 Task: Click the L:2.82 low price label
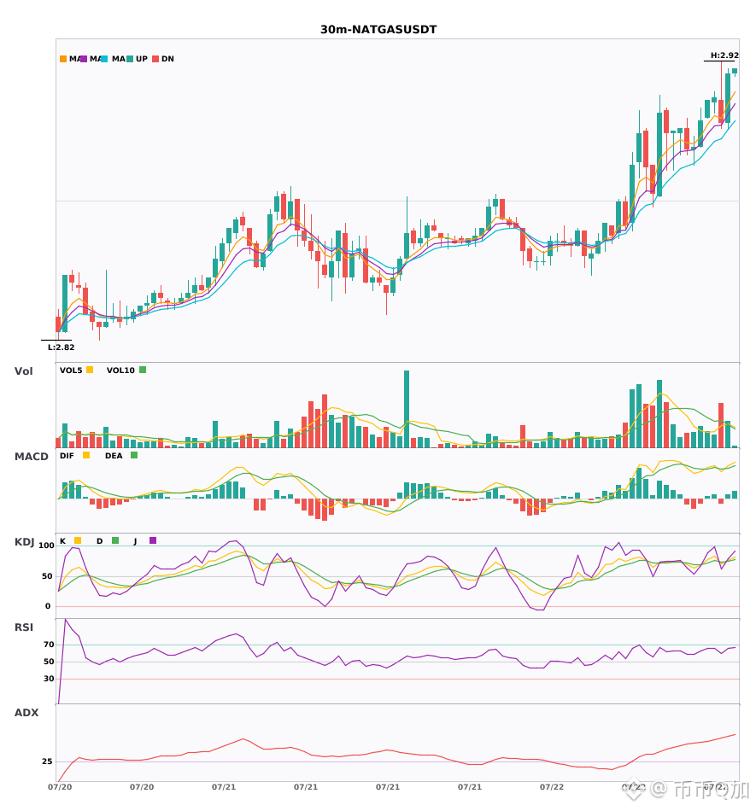tap(61, 347)
